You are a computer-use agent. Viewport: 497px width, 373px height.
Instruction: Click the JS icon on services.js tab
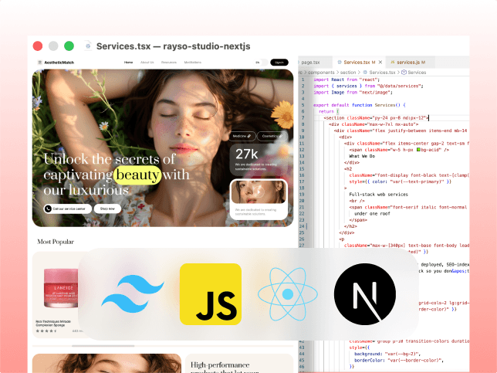pyautogui.click(x=392, y=62)
